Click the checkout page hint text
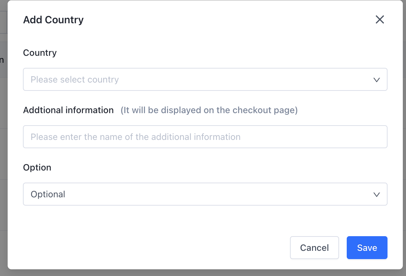Viewport: 406px width, 276px height. pyautogui.click(x=209, y=110)
